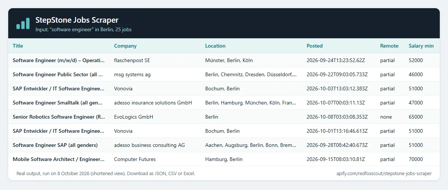Sort by the Title column header

pyautogui.click(x=18, y=46)
